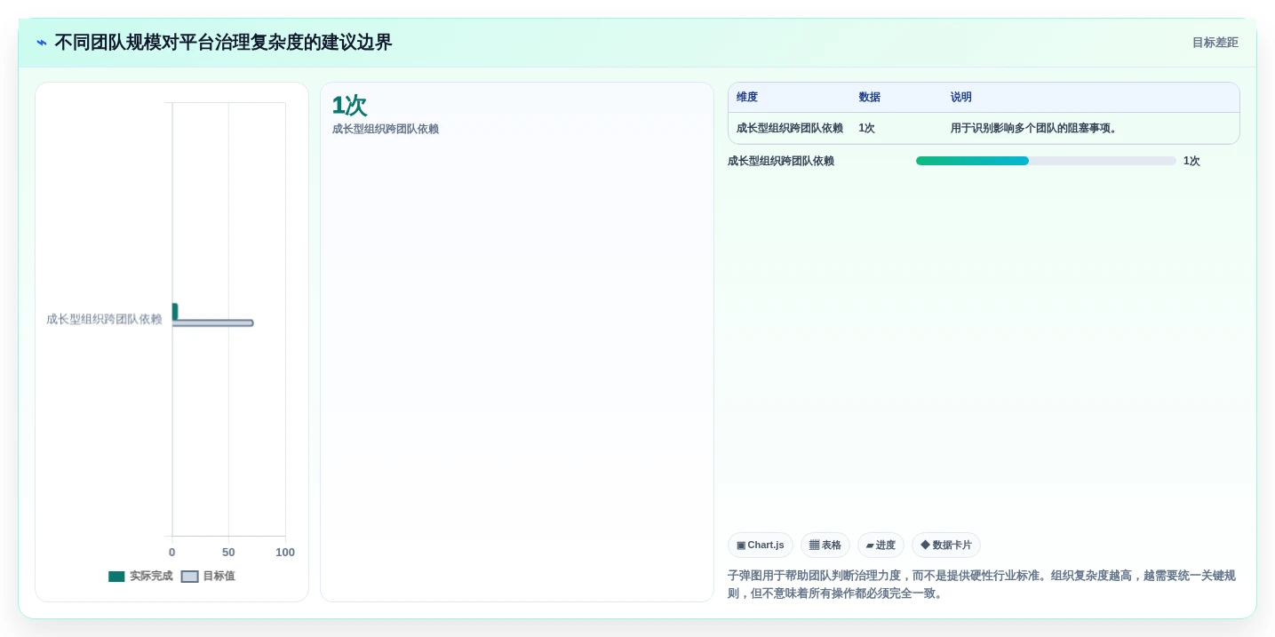Click the large 1次 data card value

(349, 106)
